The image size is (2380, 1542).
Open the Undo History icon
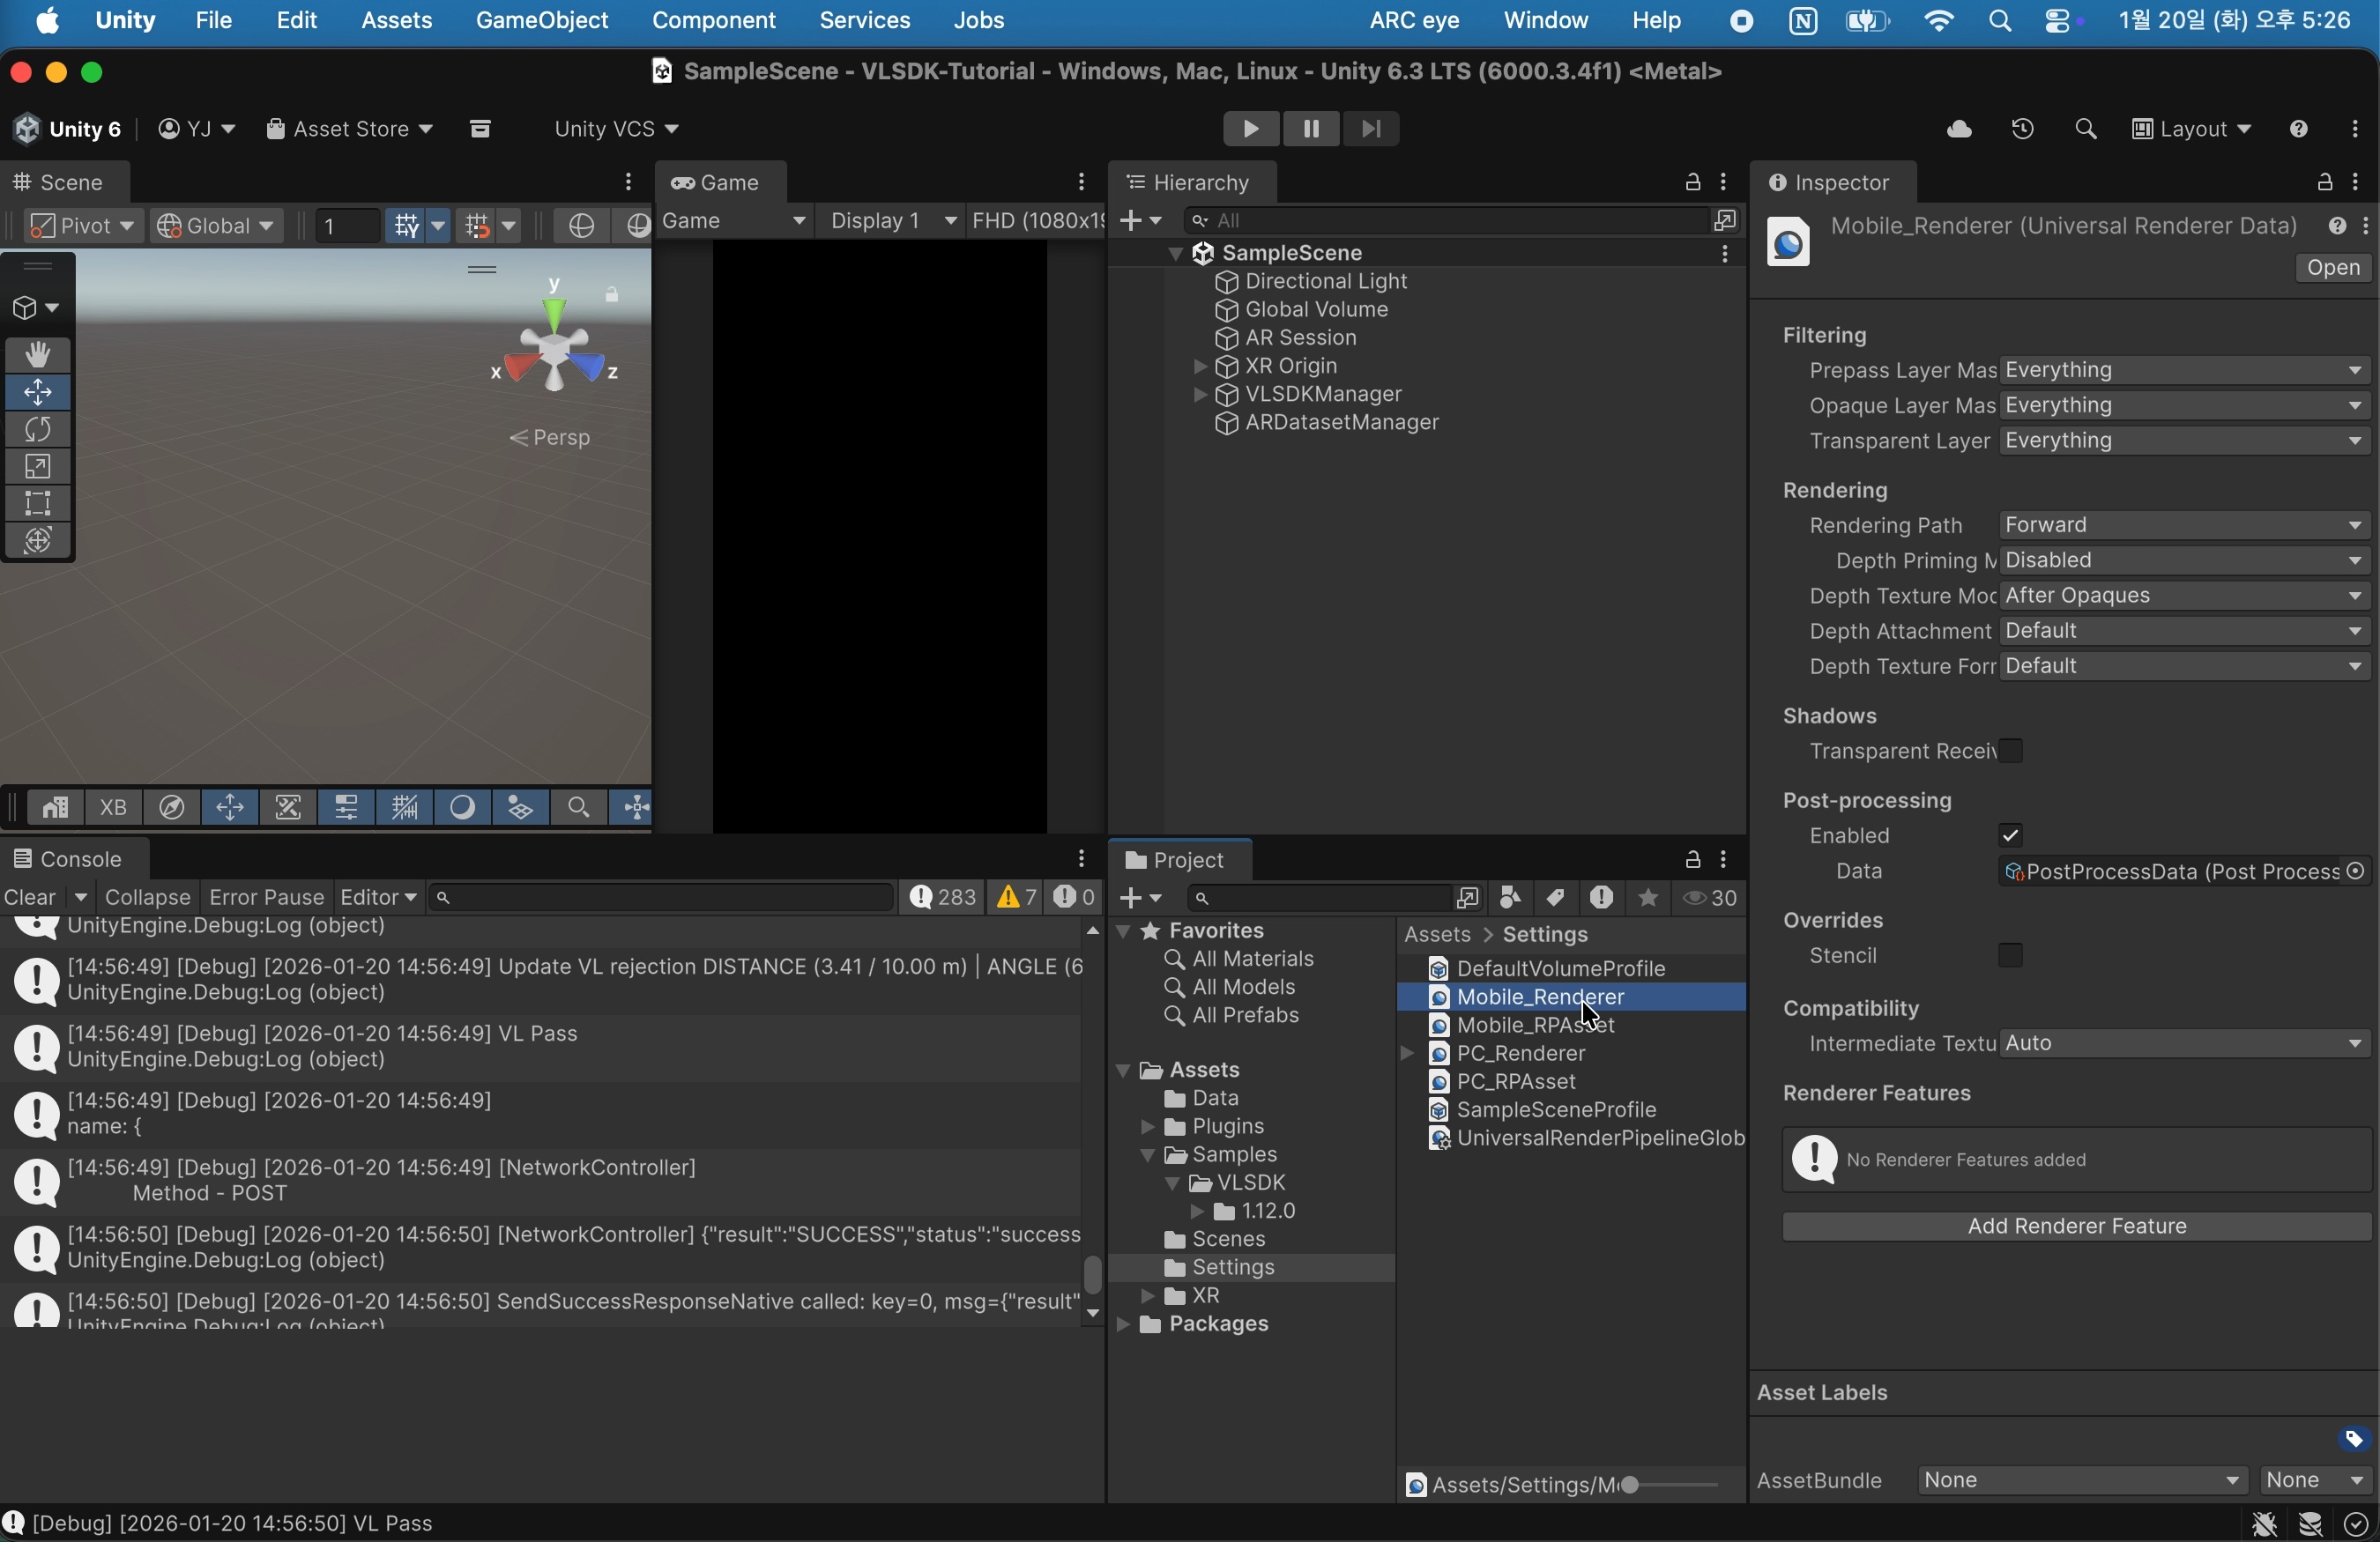(x=2022, y=130)
